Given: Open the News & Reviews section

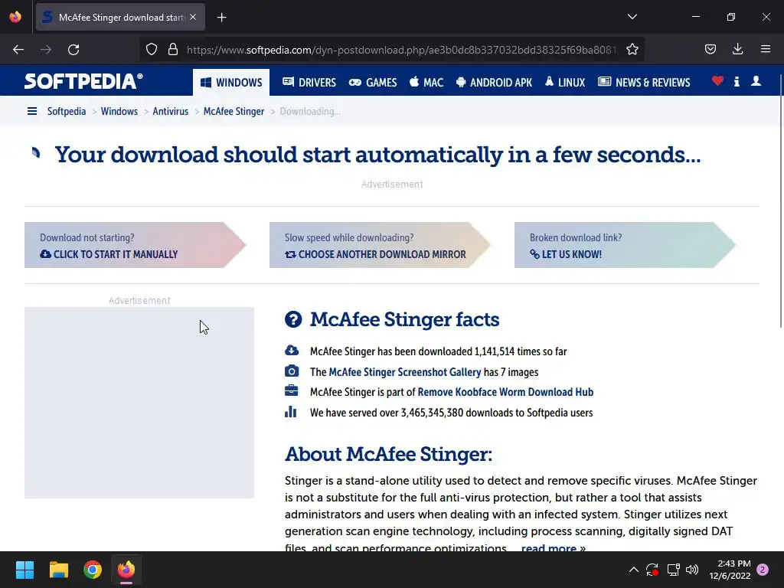Looking at the screenshot, I should [x=644, y=83].
